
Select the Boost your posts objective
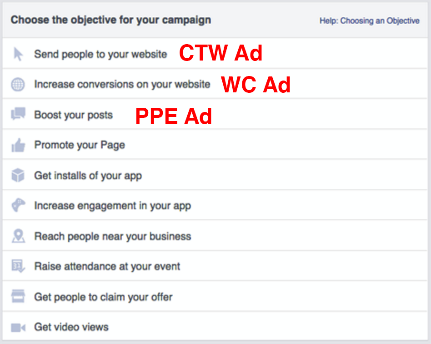[215, 114]
